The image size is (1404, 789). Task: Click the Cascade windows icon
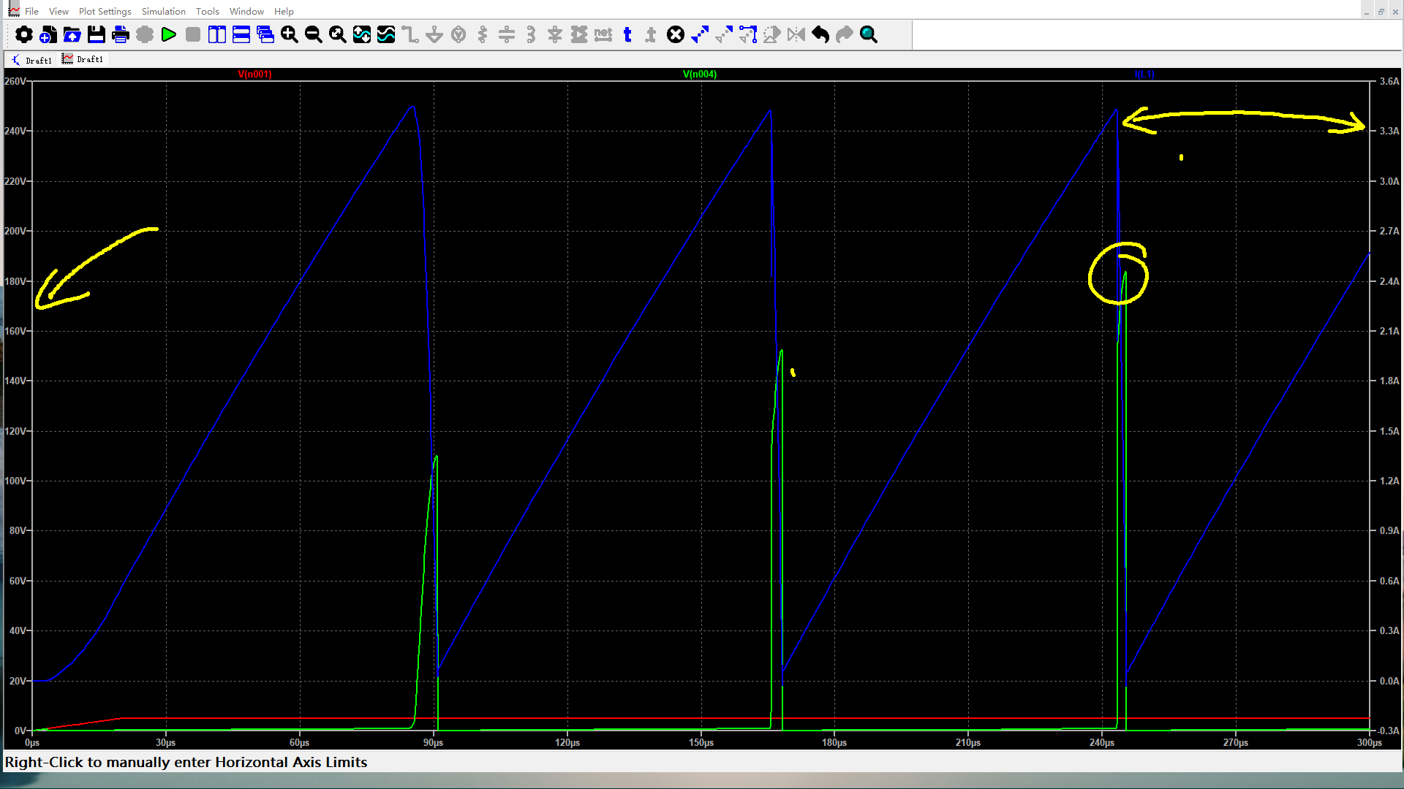tap(265, 34)
